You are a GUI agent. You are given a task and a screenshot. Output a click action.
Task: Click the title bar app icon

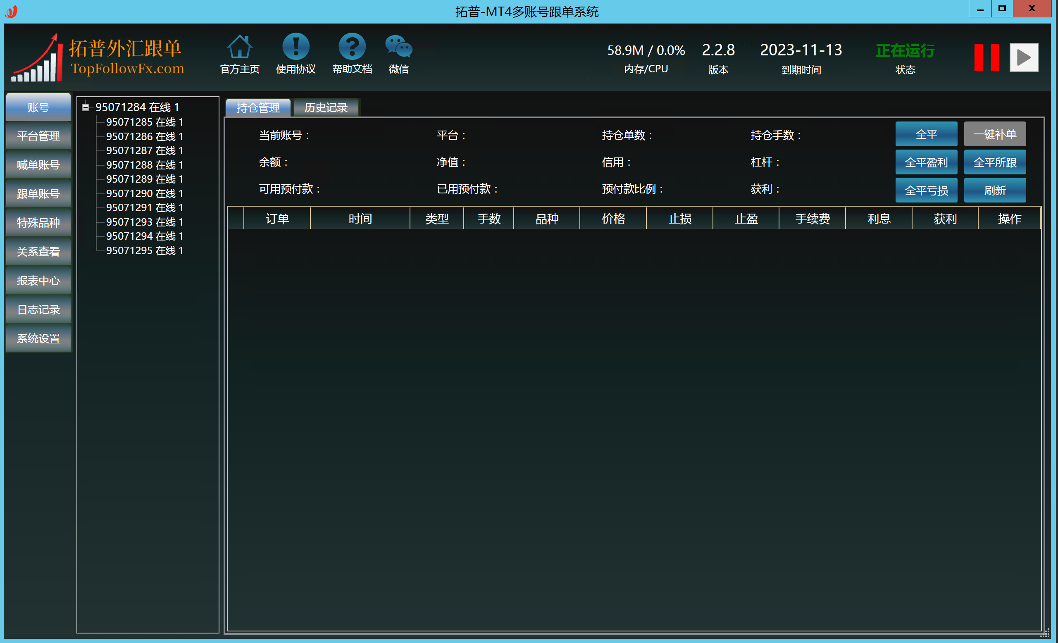pos(11,11)
